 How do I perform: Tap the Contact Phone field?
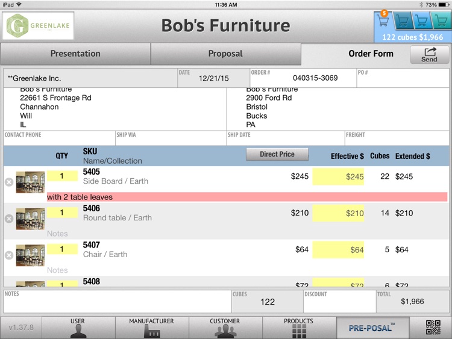tap(60, 138)
